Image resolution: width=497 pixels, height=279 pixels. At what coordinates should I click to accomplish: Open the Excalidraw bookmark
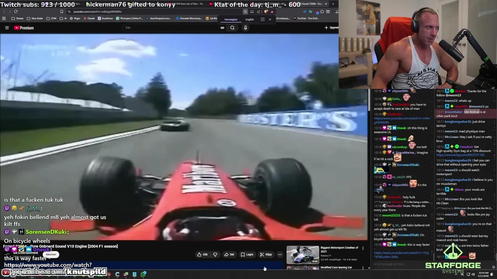click(x=105, y=18)
